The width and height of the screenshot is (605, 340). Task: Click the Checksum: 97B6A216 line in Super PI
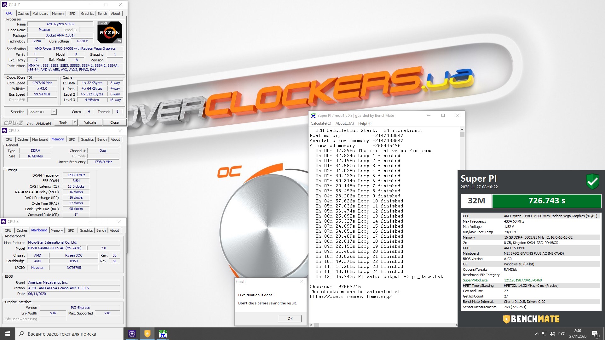pyautogui.click(x=335, y=286)
